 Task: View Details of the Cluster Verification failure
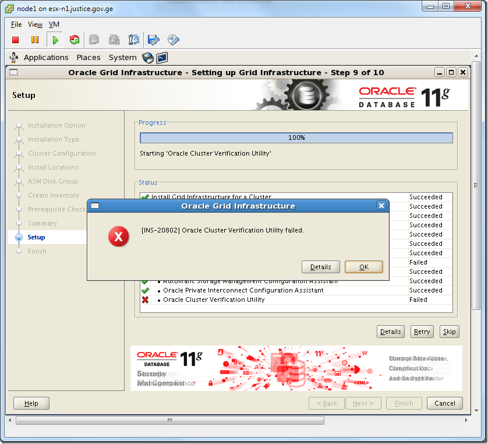point(321,266)
